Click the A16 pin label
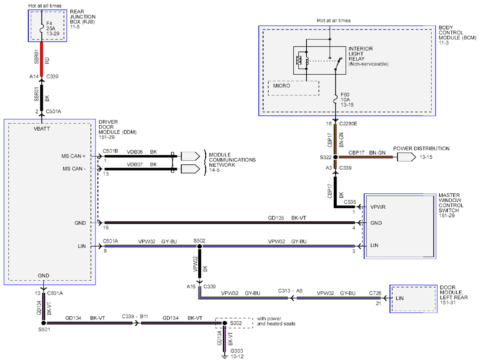The height and width of the screenshot is (363, 480). pyautogui.click(x=191, y=286)
